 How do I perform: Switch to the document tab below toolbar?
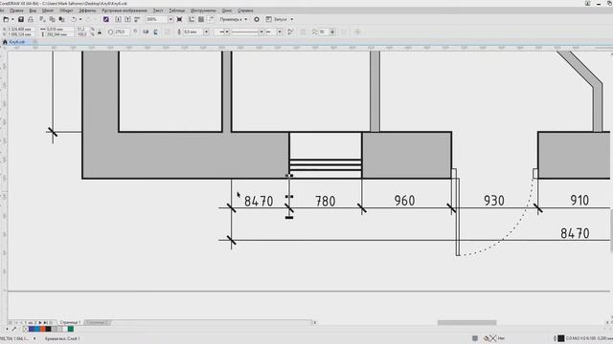(x=17, y=42)
